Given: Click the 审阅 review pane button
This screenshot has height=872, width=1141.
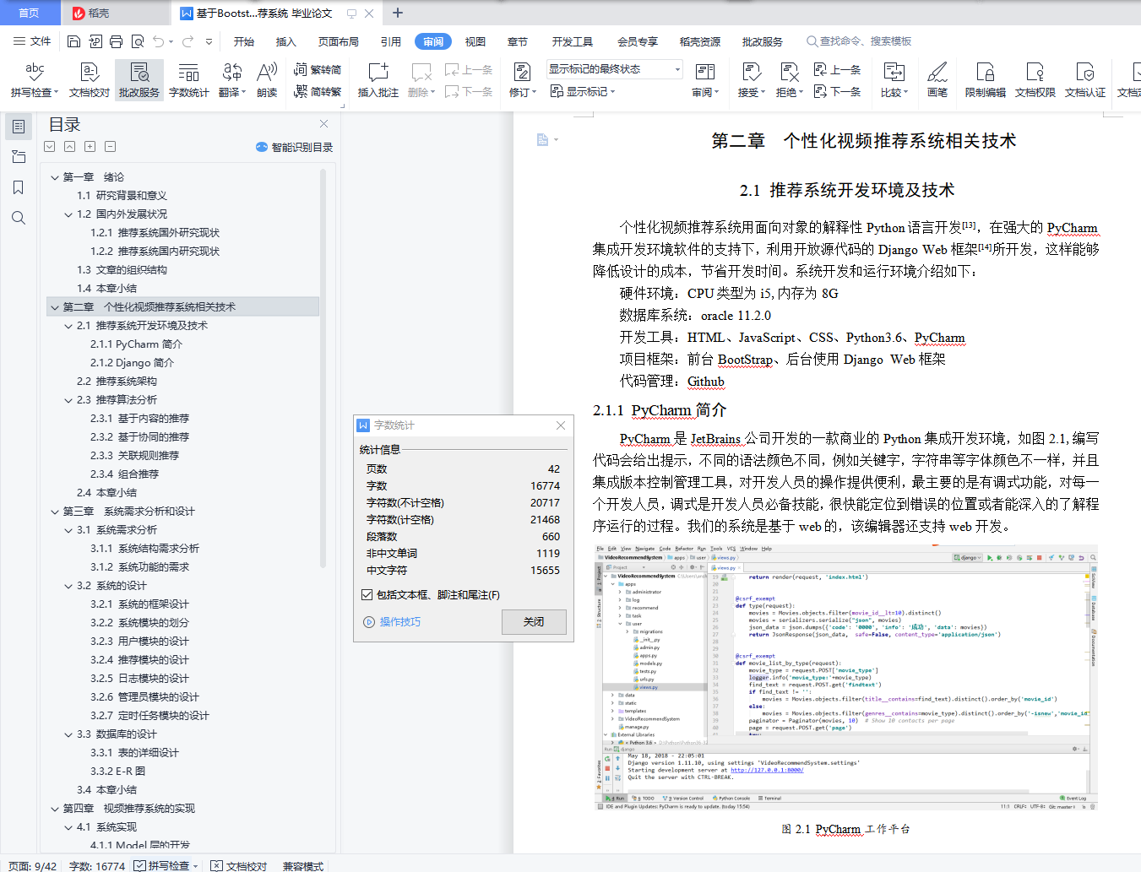Looking at the screenshot, I should [705, 80].
